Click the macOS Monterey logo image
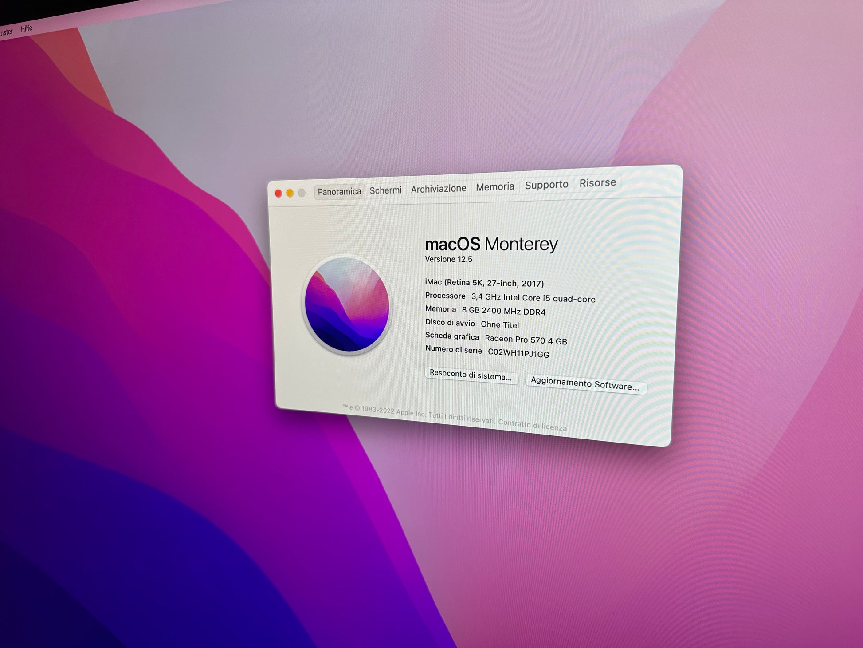863x648 pixels. pyautogui.click(x=347, y=305)
